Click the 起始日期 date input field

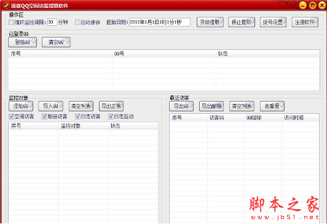160,22
